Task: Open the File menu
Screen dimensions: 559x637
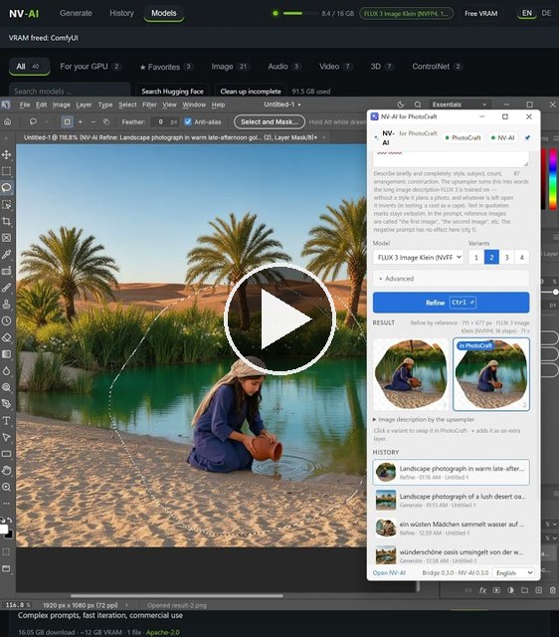Action: [25, 105]
